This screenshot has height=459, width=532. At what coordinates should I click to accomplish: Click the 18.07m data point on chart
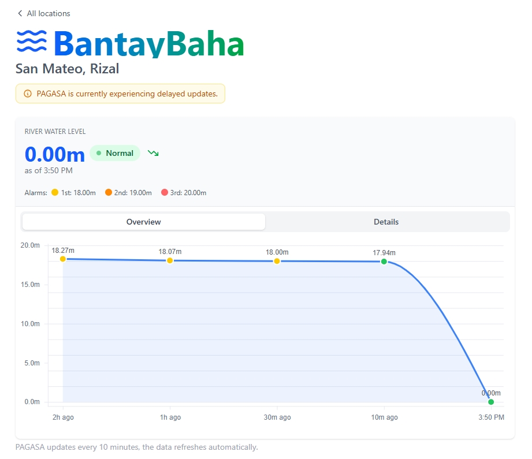(x=170, y=260)
